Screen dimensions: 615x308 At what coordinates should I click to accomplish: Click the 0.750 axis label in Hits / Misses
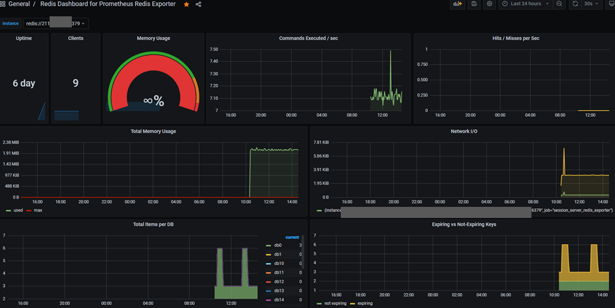click(422, 64)
